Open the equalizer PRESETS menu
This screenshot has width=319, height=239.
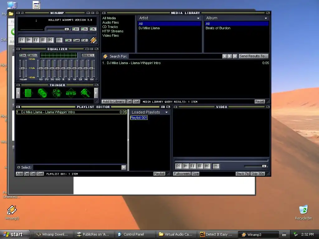[88, 55]
